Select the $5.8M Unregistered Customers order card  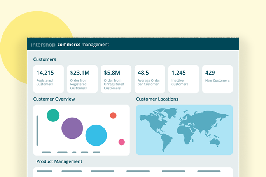[x=116, y=79]
